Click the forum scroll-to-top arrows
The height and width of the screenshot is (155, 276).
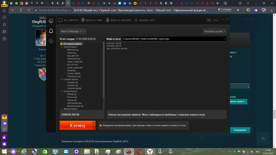(x=263, y=138)
